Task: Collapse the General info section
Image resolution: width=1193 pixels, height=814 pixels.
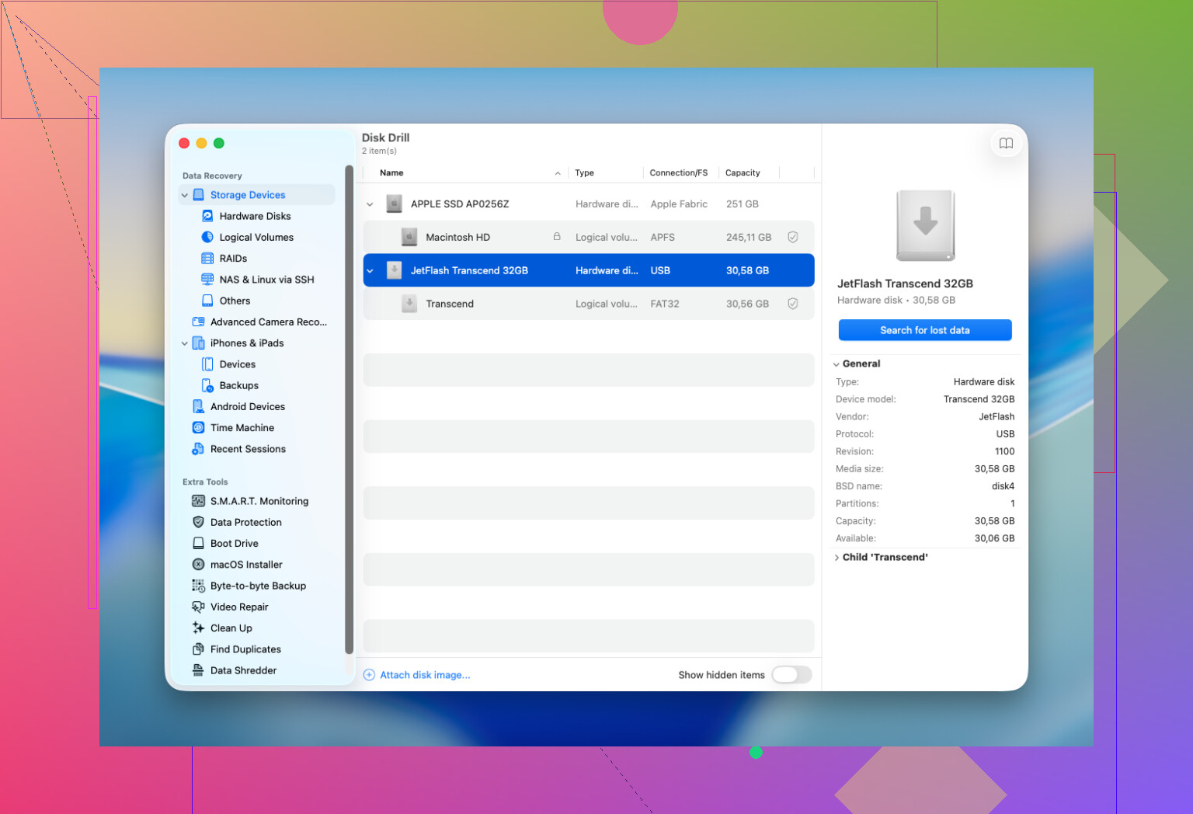Action: click(836, 364)
